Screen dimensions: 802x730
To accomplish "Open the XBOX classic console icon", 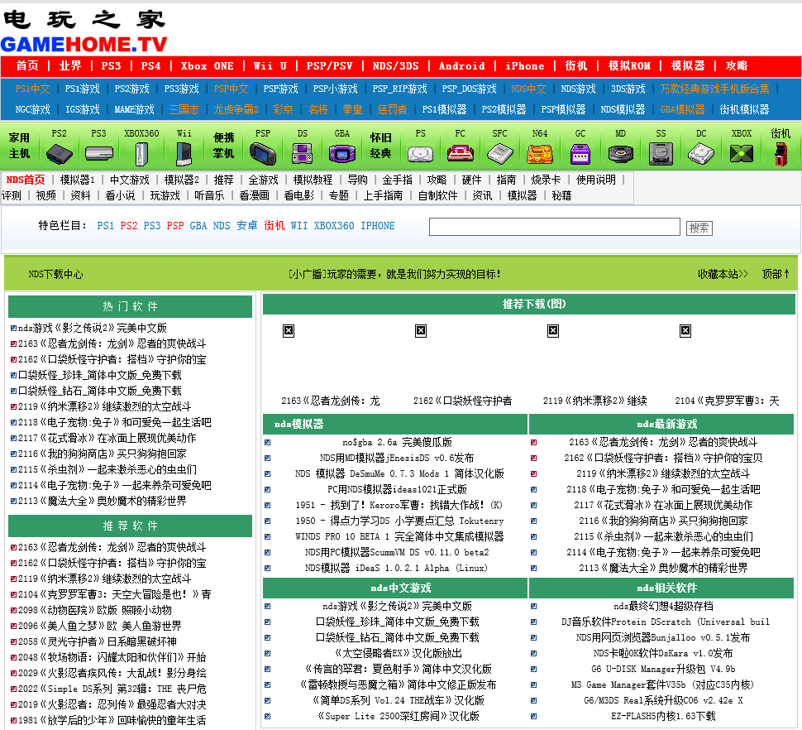I will (x=741, y=154).
